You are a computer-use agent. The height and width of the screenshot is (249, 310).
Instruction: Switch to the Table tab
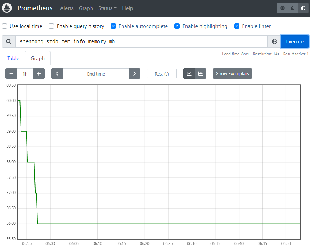tap(13, 58)
